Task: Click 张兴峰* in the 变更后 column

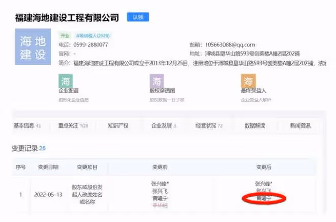Action: pos(264,184)
